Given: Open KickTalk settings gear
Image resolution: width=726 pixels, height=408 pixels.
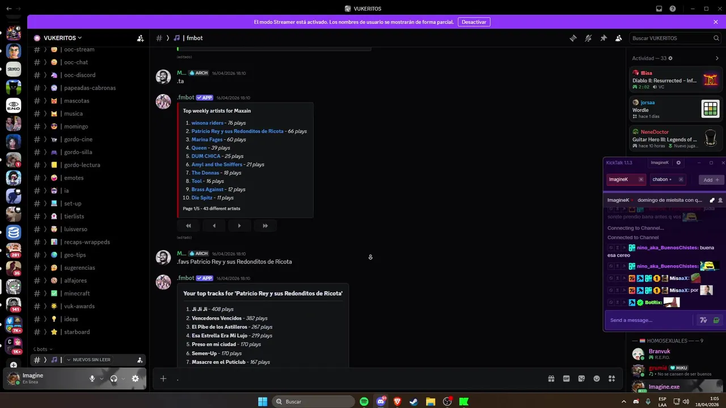Looking at the screenshot, I should click(x=678, y=163).
